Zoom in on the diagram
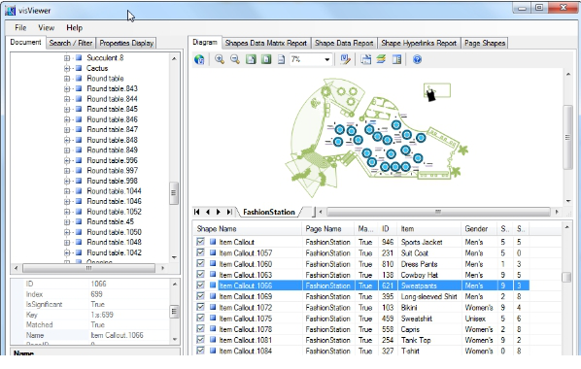581x369 pixels. point(220,59)
